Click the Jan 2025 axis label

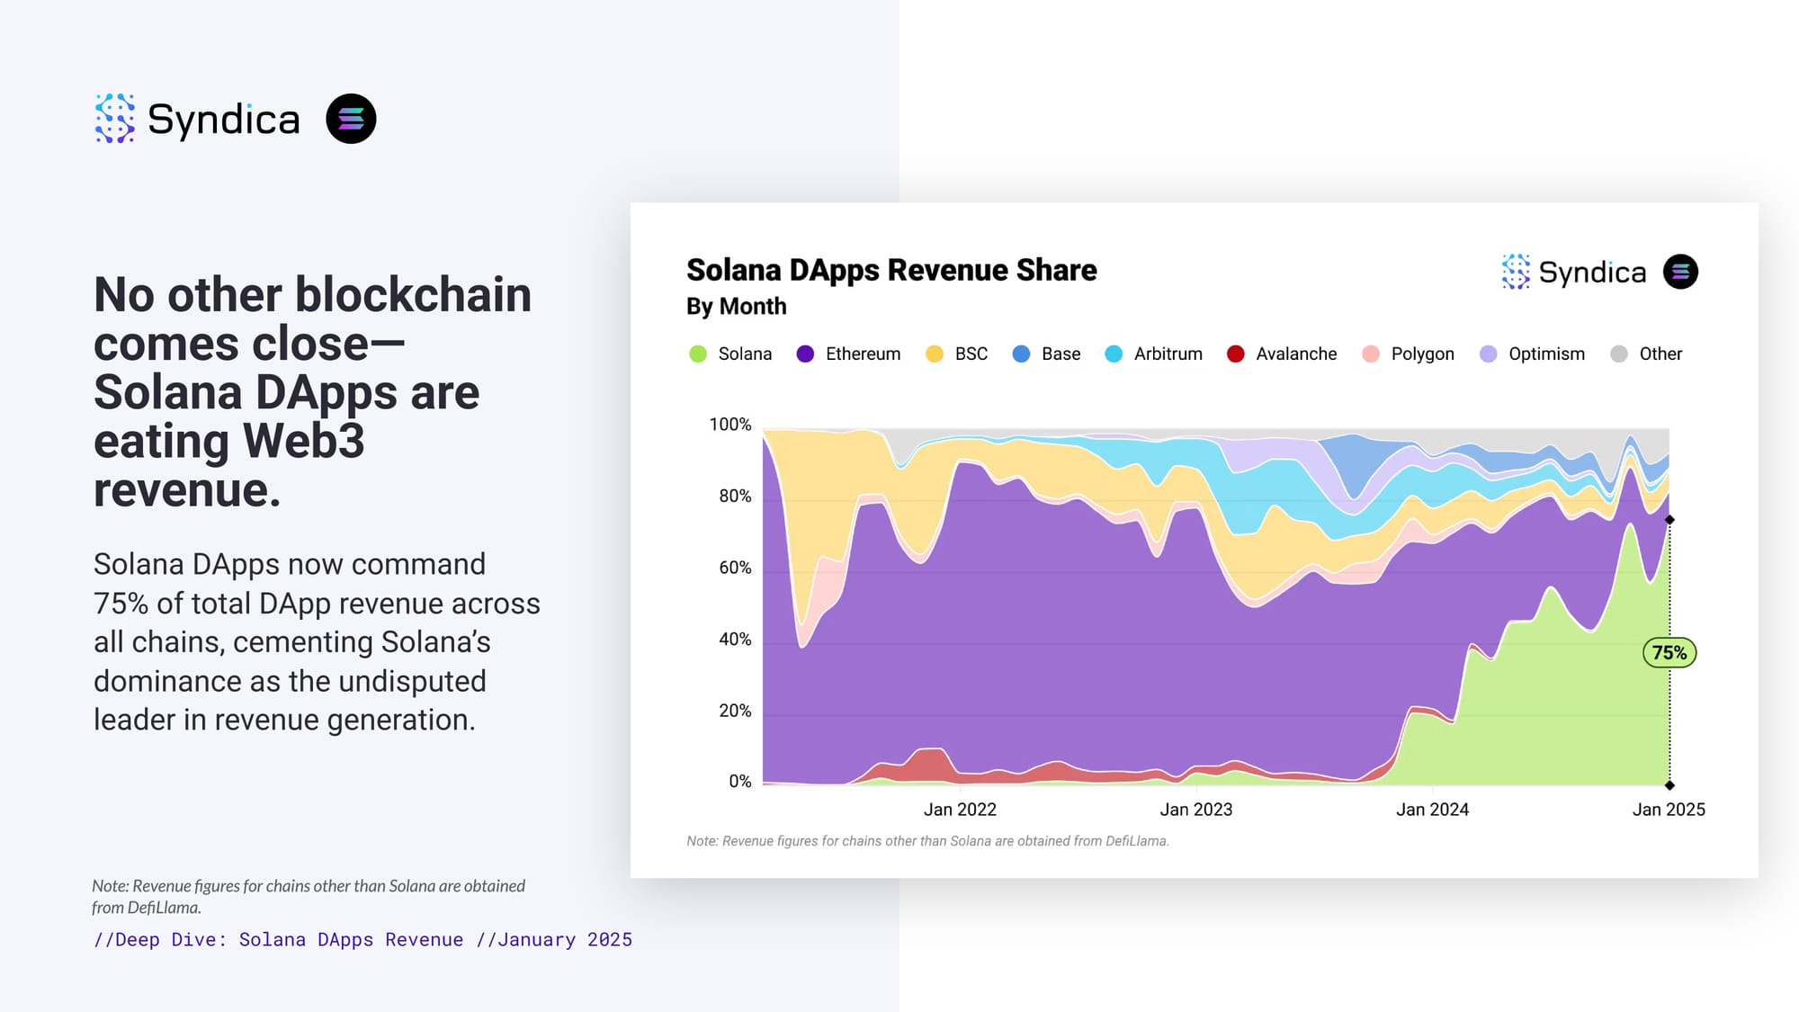pyautogui.click(x=1669, y=810)
